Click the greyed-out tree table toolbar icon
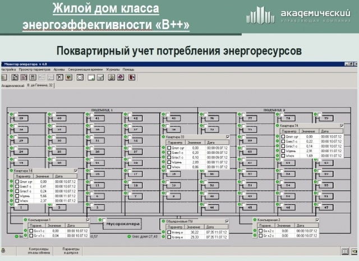 50,77
